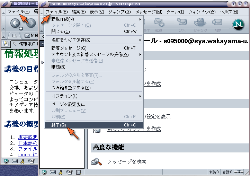Viewport: 250px width, 176px height.
Task: Choose ごみ箱を空にする(Y) from the File menu
Action: click(x=94, y=88)
